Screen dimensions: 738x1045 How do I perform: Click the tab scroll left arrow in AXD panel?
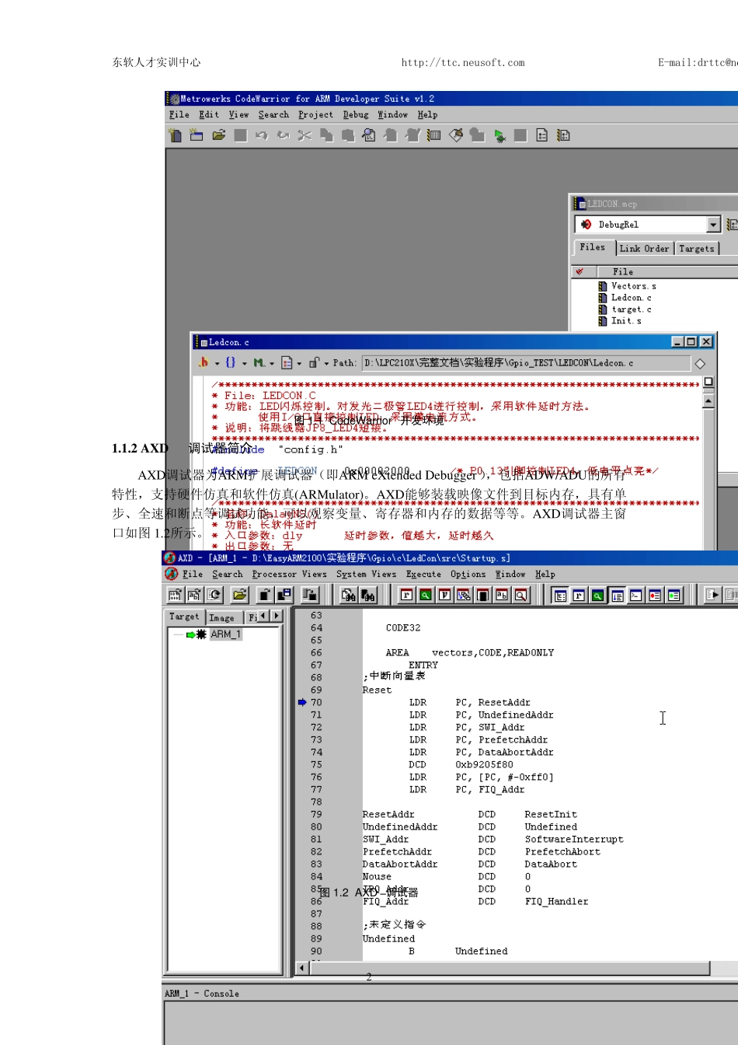pyautogui.click(x=263, y=616)
